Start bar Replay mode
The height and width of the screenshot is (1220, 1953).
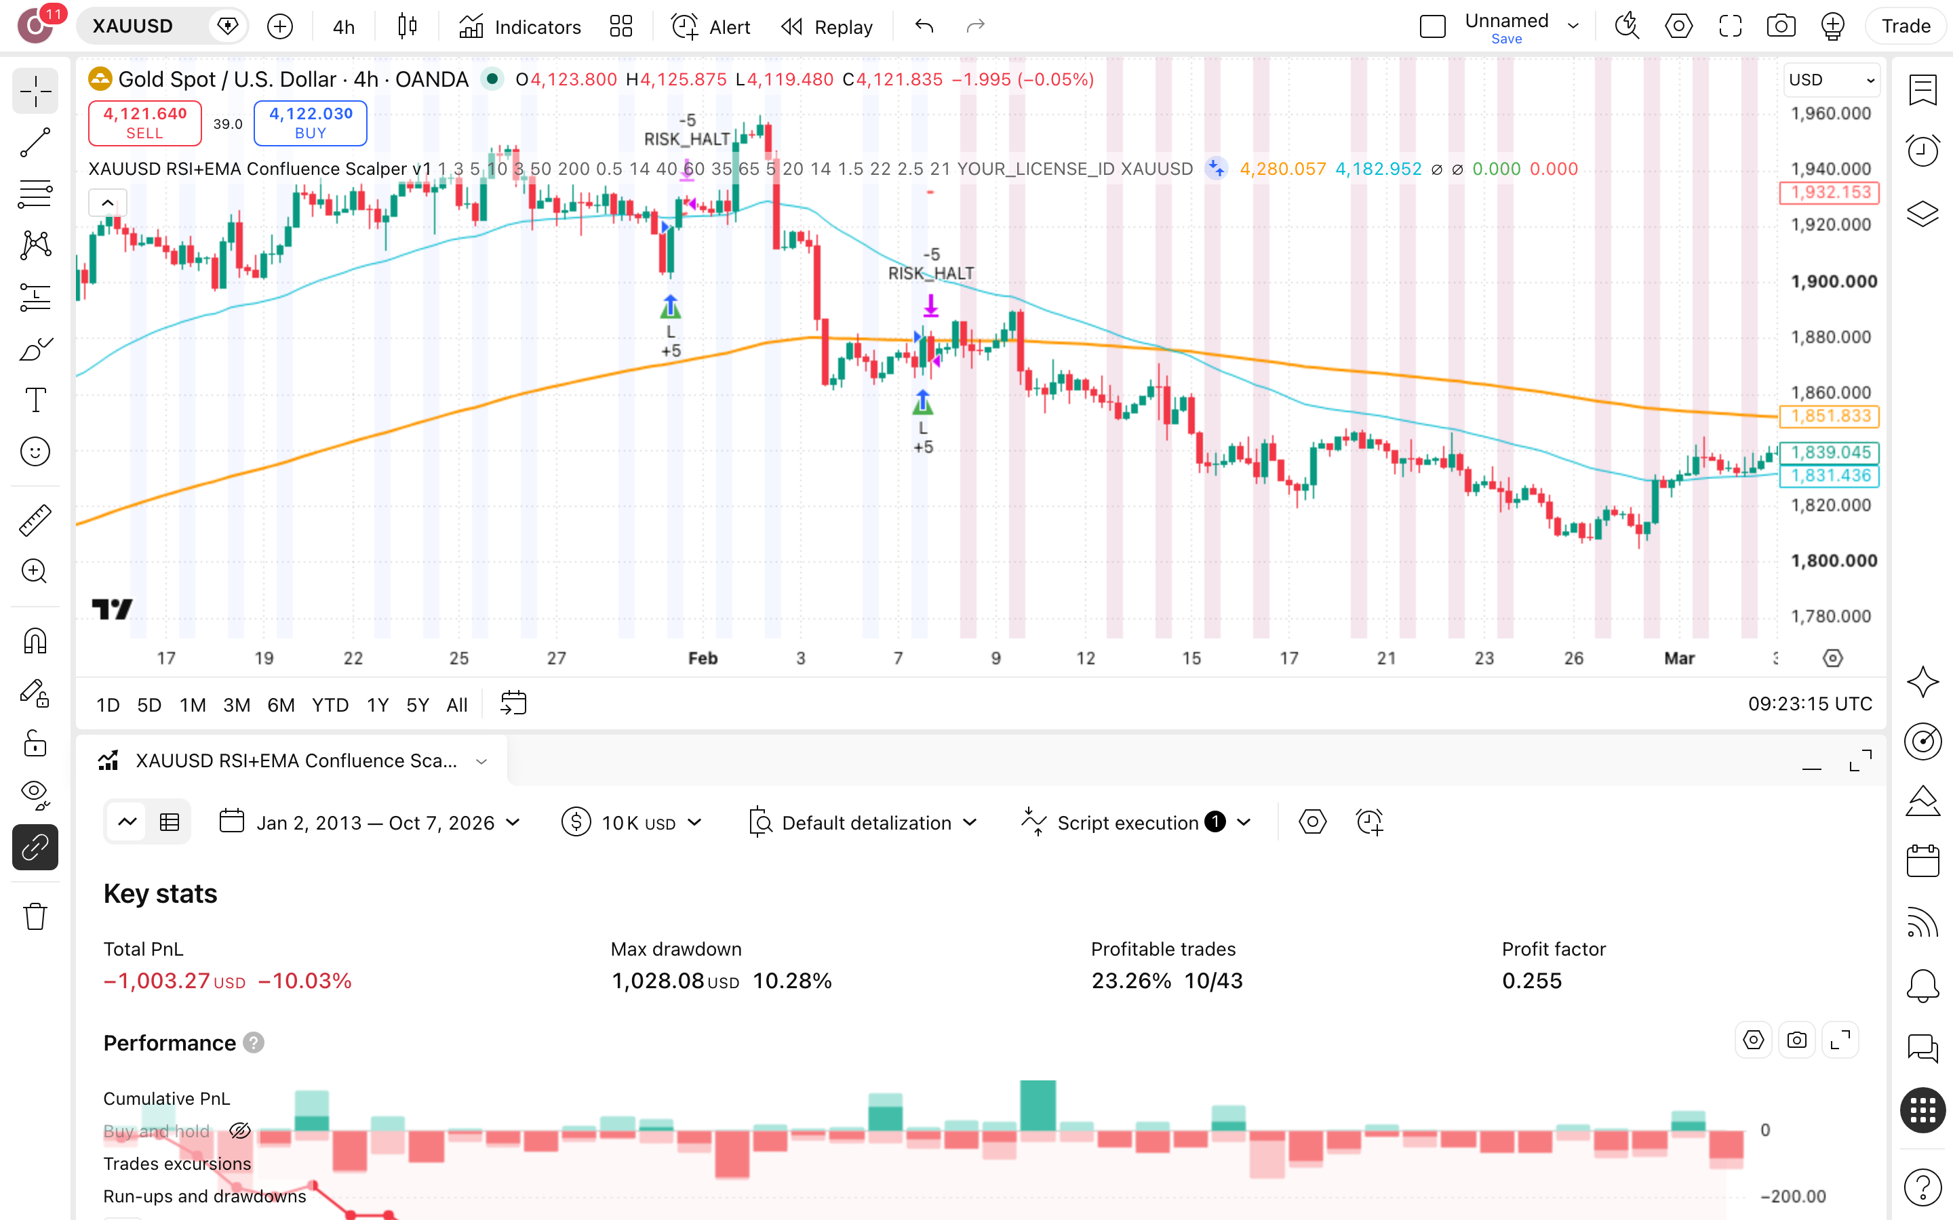[827, 26]
